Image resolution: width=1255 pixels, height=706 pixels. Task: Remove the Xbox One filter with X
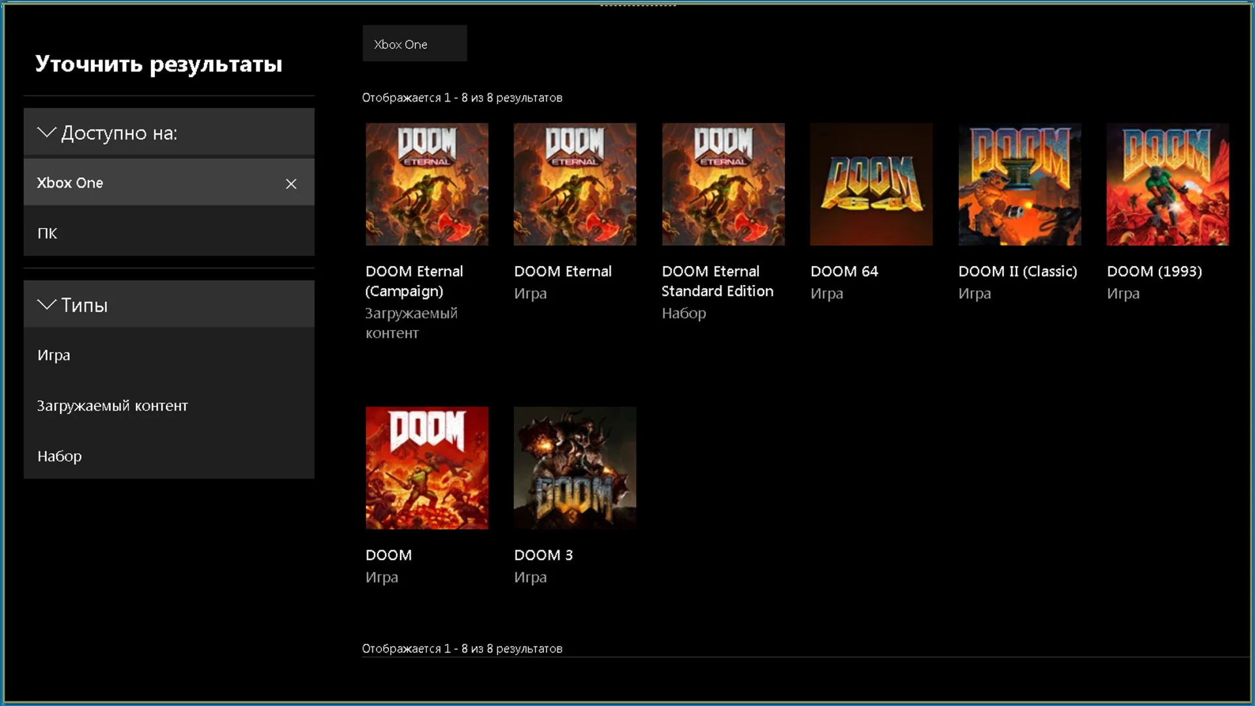[291, 184]
